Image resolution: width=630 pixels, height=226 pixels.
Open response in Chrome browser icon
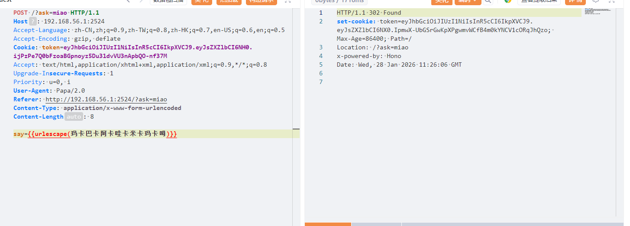click(x=508, y=1)
